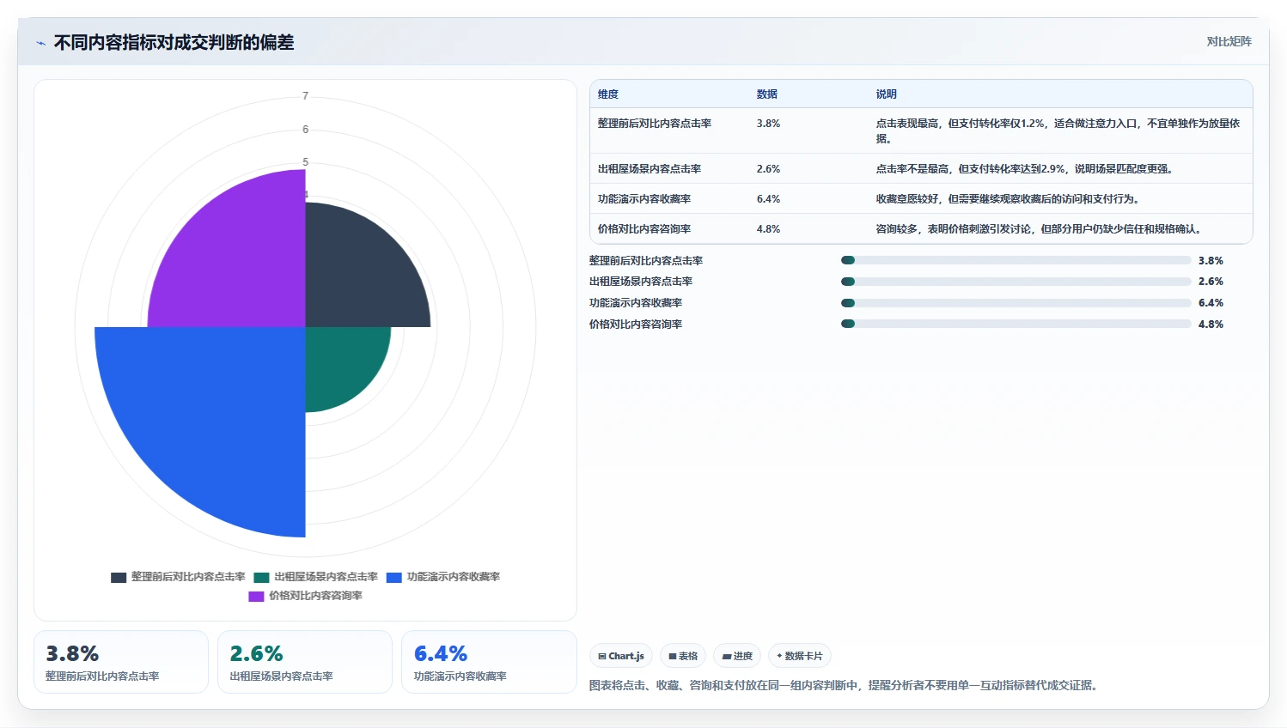This screenshot has width=1287, height=728.
Task: Toggle 价格对比内容咨询率 purple legend swatch
Action: [x=256, y=597]
